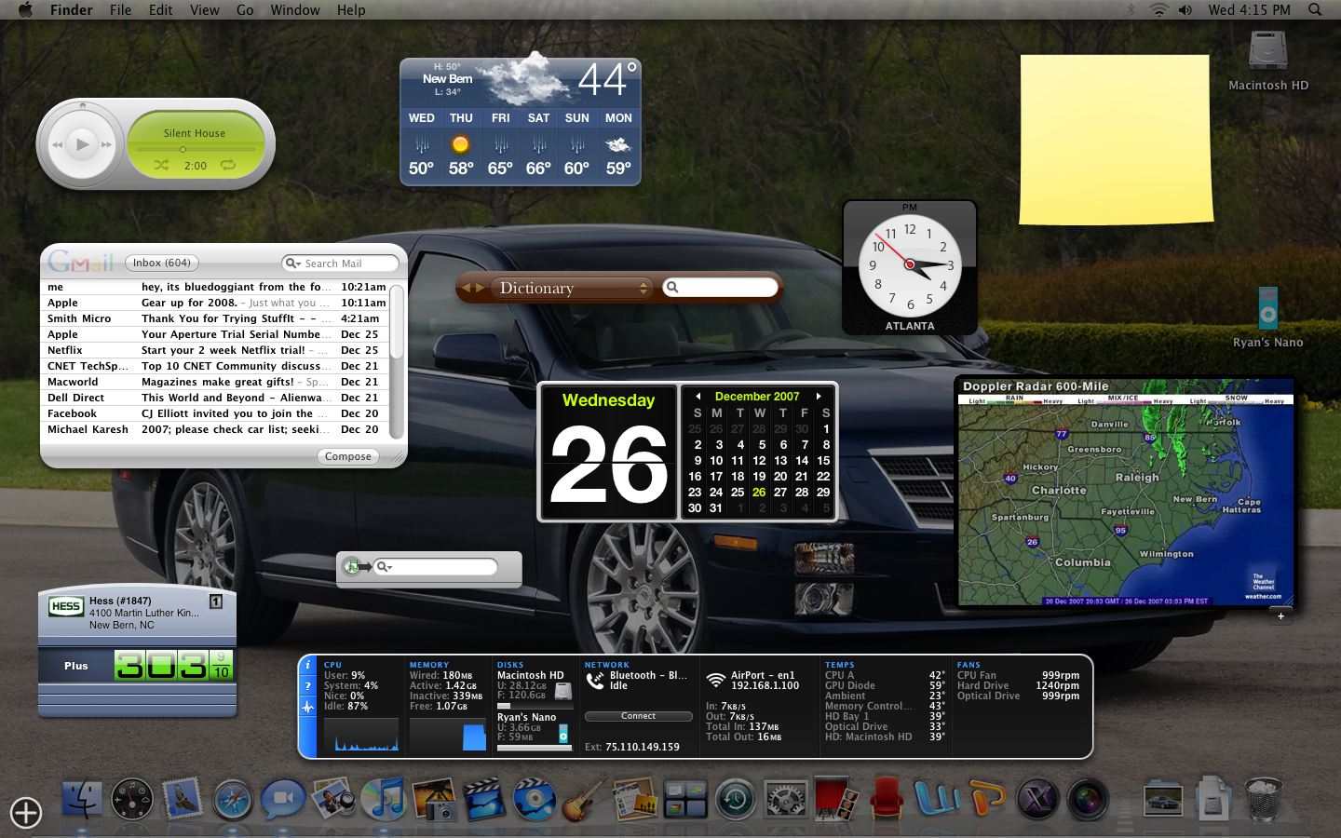Click the Compose button in Gmail widget

pyautogui.click(x=348, y=456)
